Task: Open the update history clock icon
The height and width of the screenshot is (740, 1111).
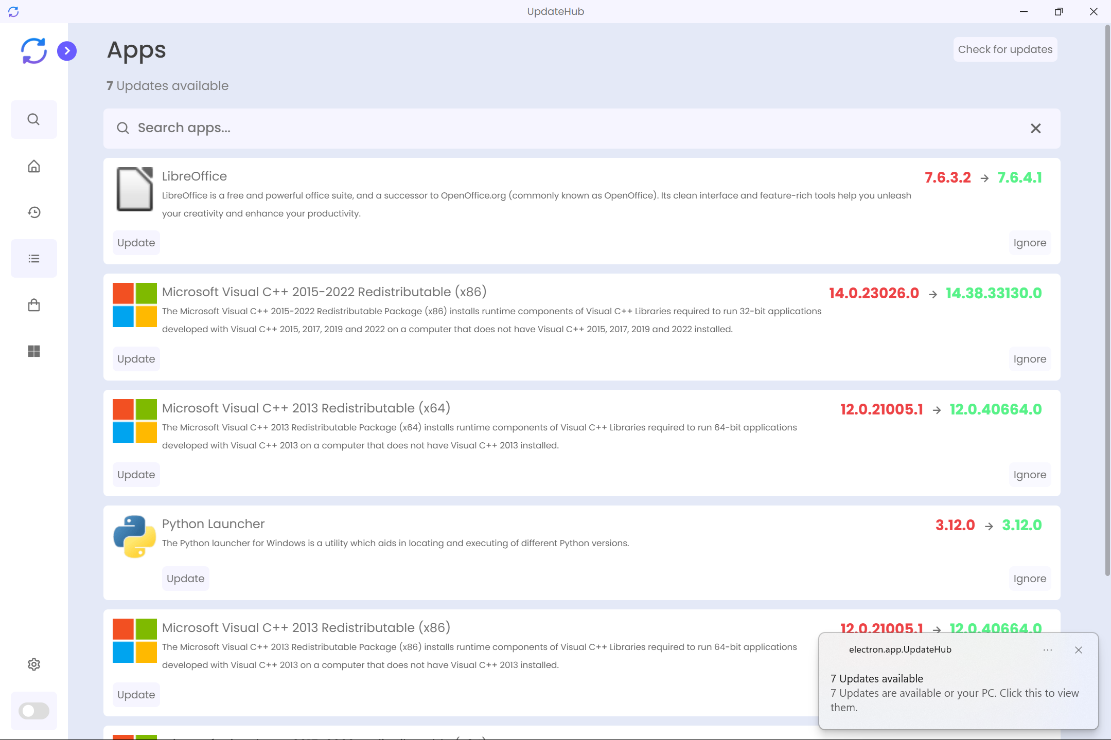Action: (33, 212)
